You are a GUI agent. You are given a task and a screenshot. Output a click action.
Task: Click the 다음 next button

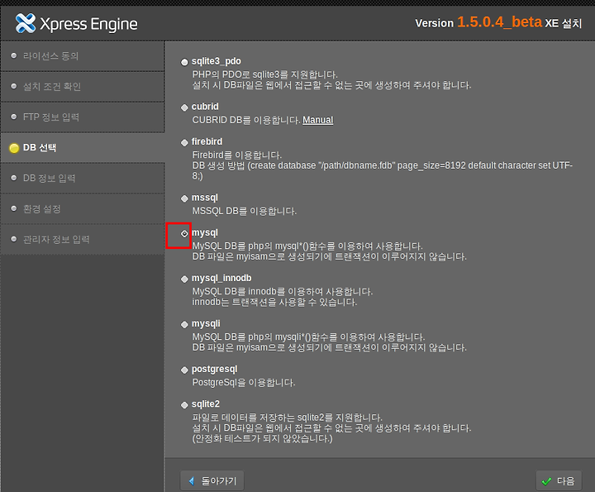tap(558, 481)
